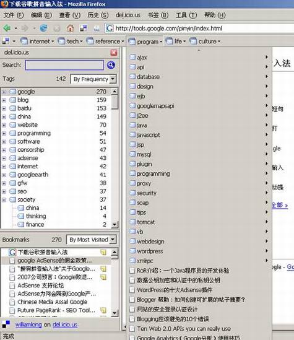
Task: Open the wordpress folder in program menu
Action: (x=198, y=251)
